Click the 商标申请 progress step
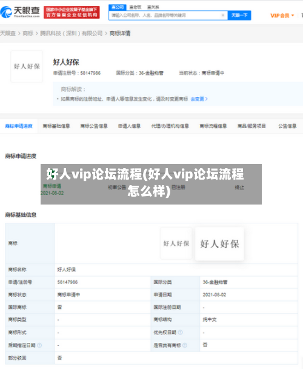 pyautogui.click(x=52, y=186)
